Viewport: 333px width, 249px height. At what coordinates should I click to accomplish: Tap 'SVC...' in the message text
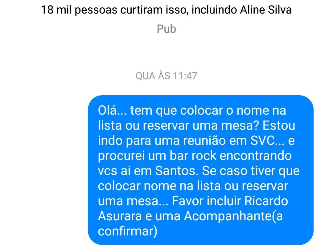(x=267, y=141)
